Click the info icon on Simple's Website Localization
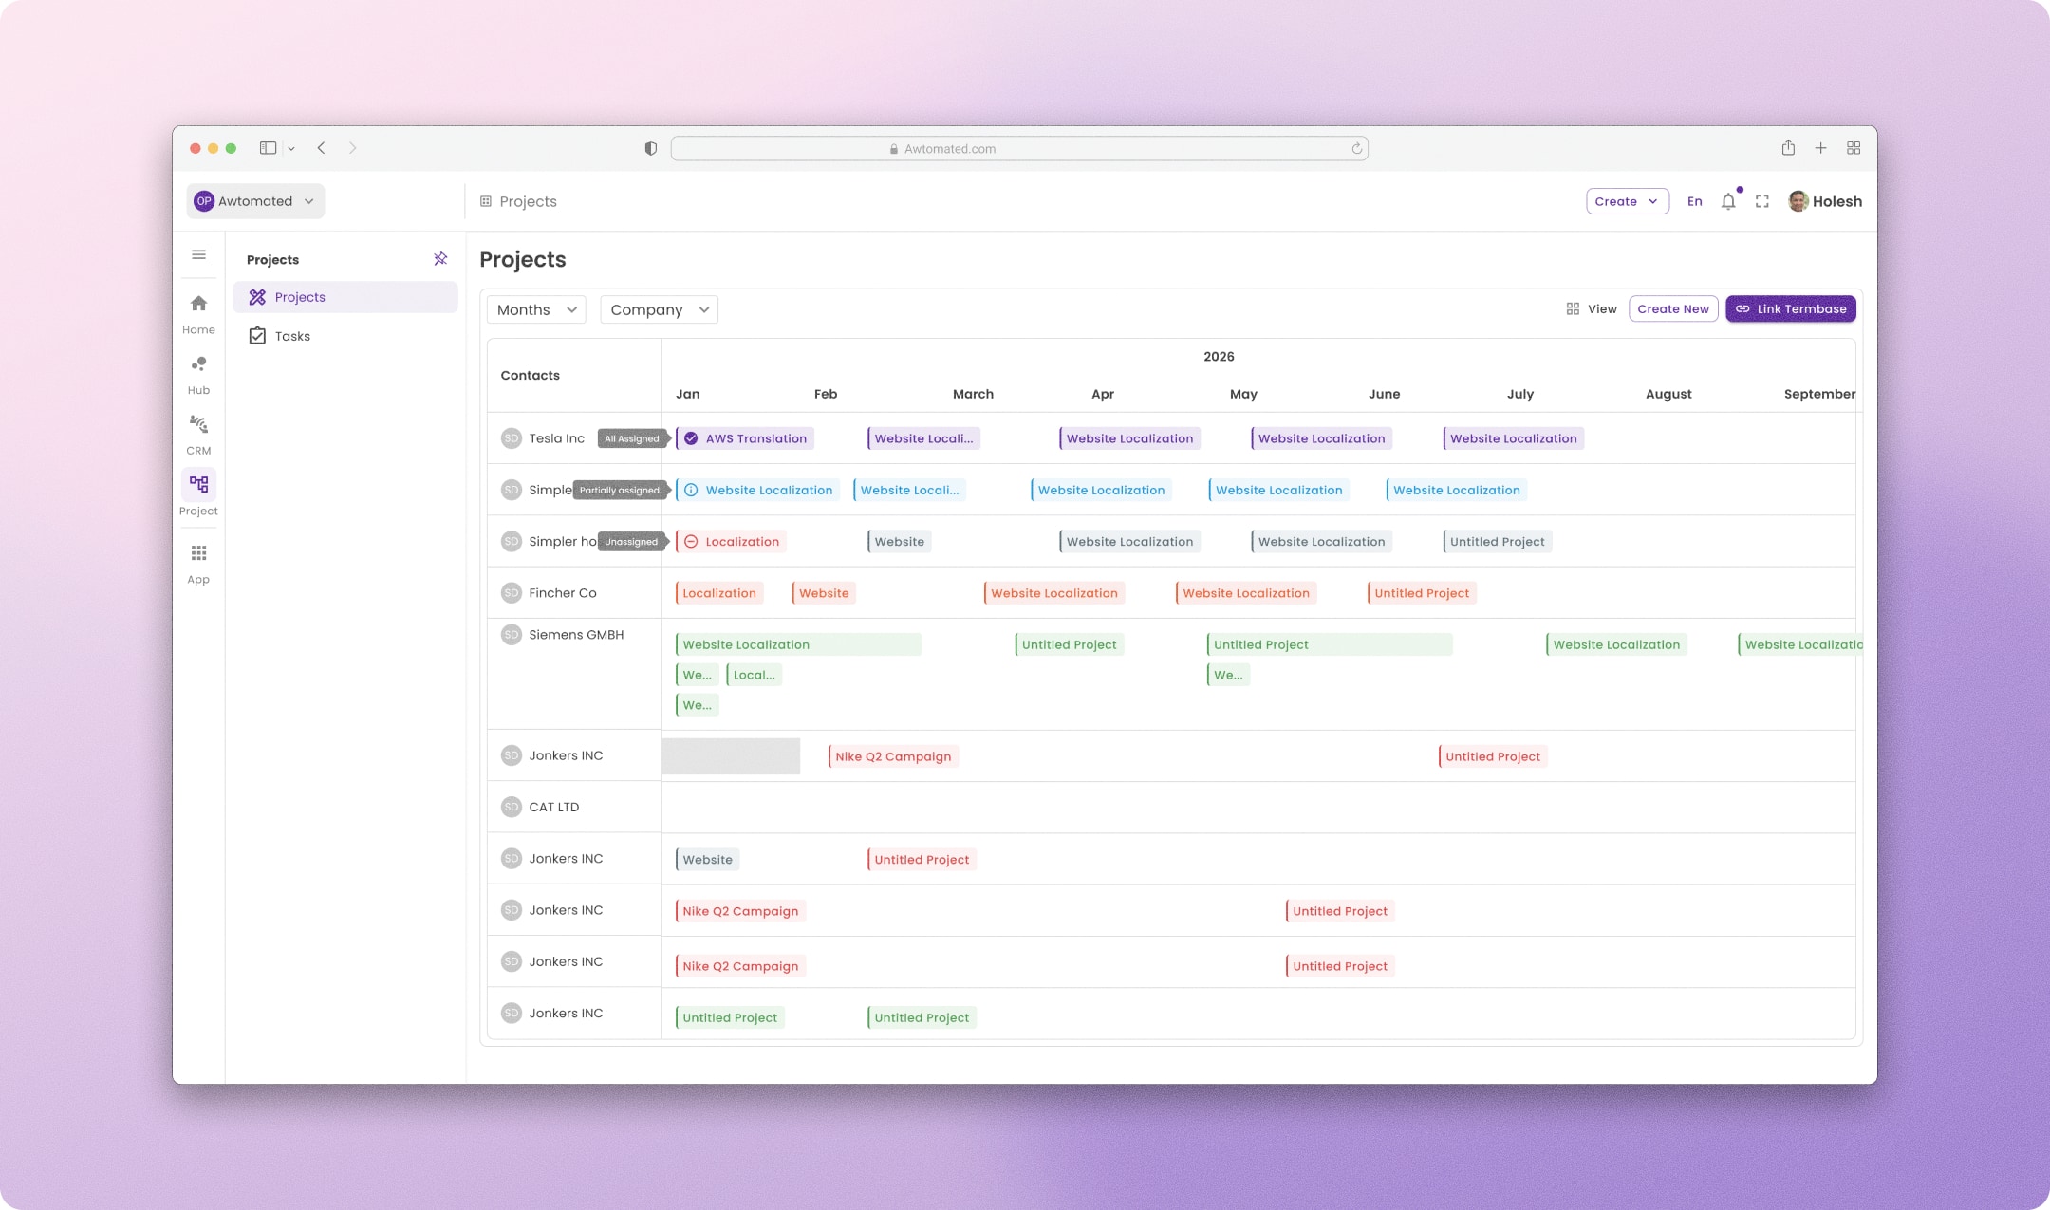This screenshot has width=2050, height=1210. (x=691, y=490)
